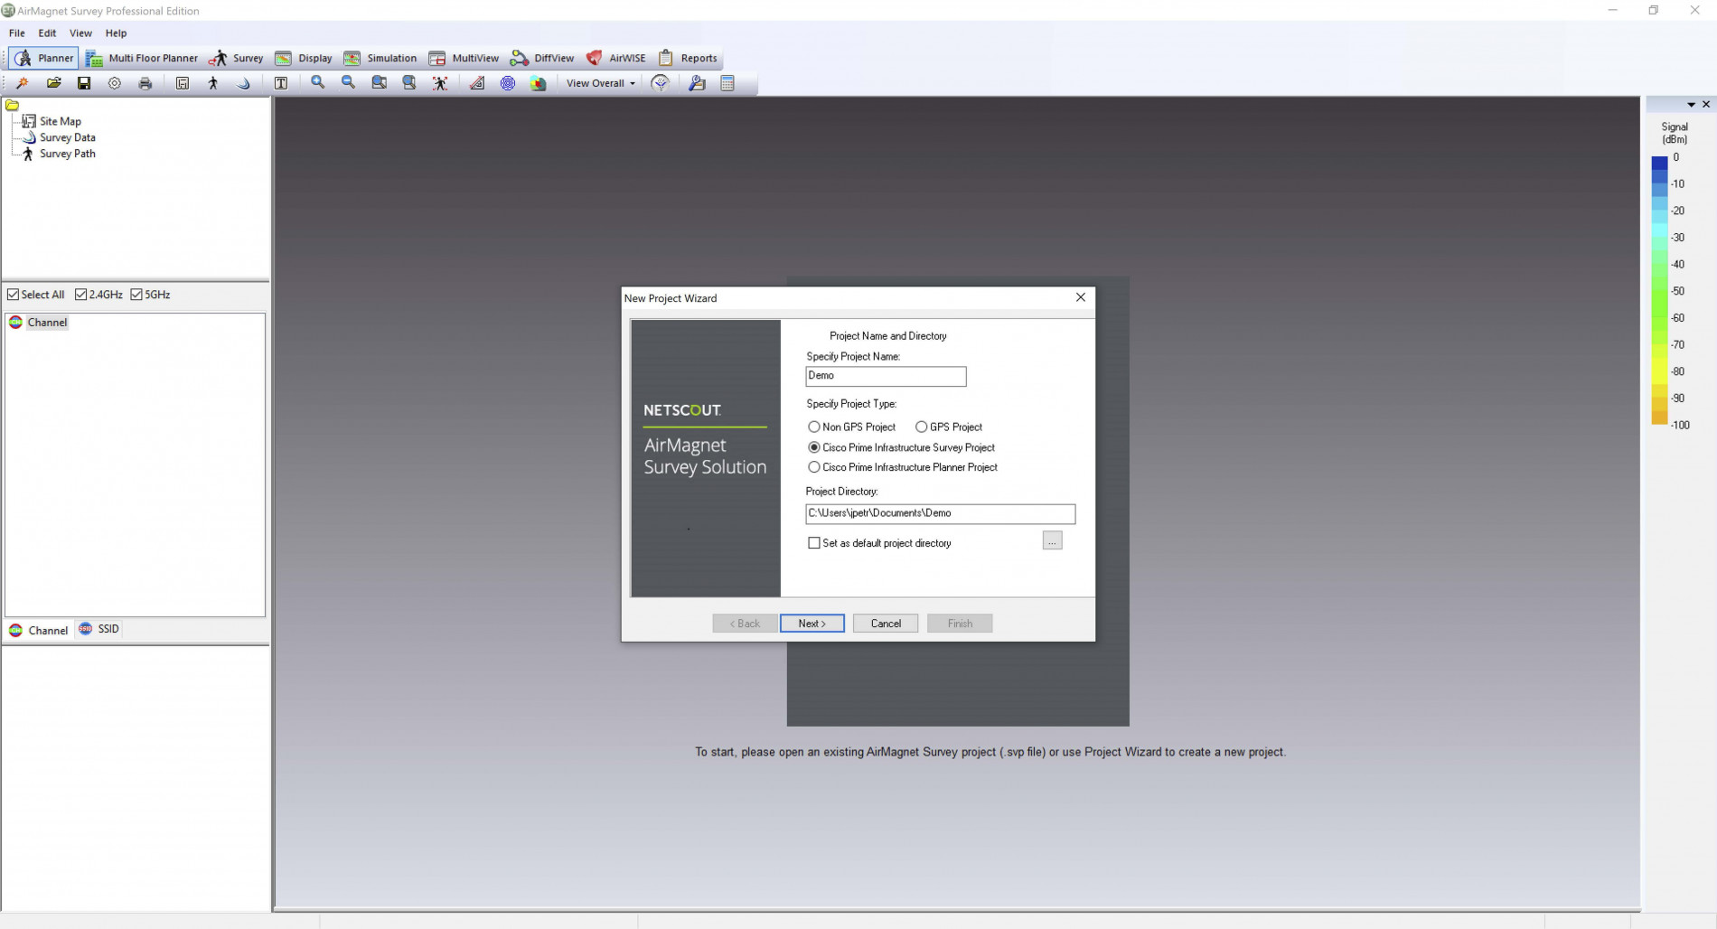Choose Cisco Prime Infrastructure Survey Project
The height and width of the screenshot is (929, 1717).
click(814, 447)
